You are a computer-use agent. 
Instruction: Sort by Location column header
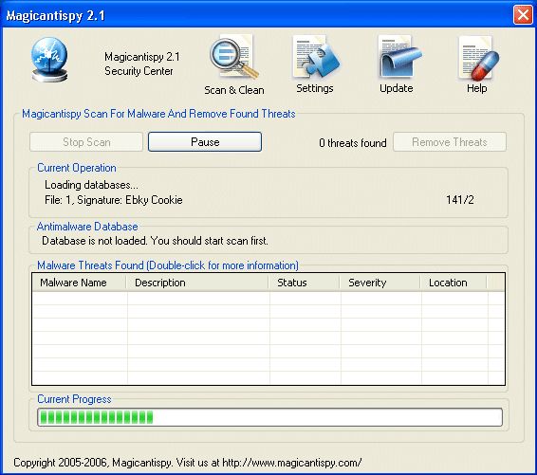click(x=454, y=283)
